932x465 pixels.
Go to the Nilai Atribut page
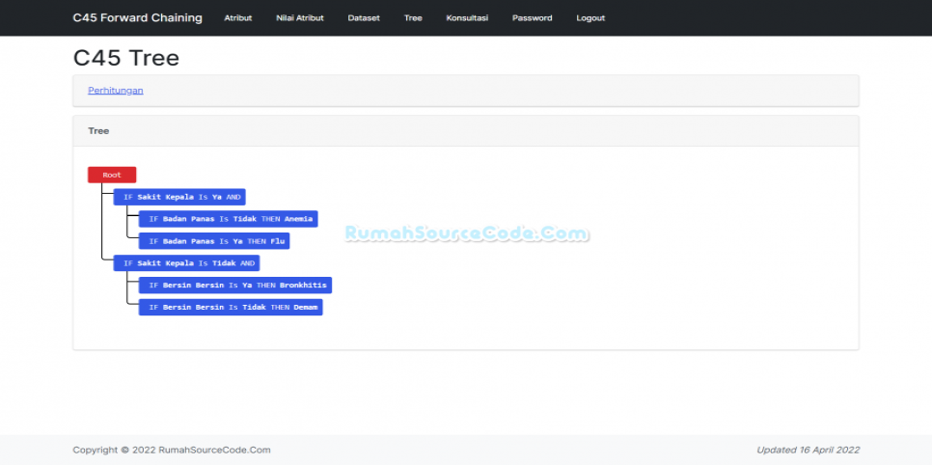[x=299, y=18]
